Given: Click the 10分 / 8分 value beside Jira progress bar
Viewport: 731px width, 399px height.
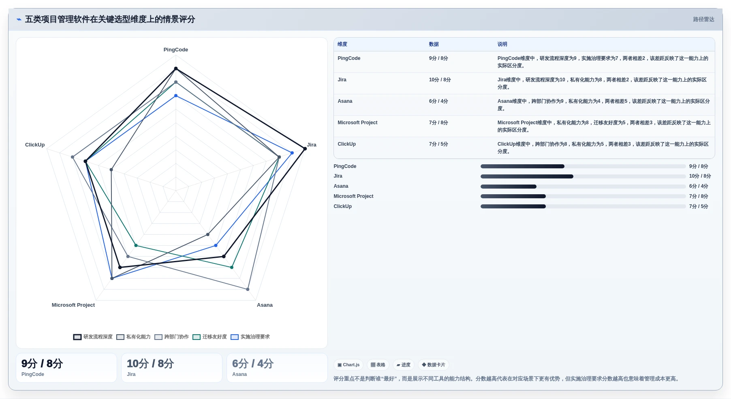Looking at the screenshot, I should pos(700,176).
